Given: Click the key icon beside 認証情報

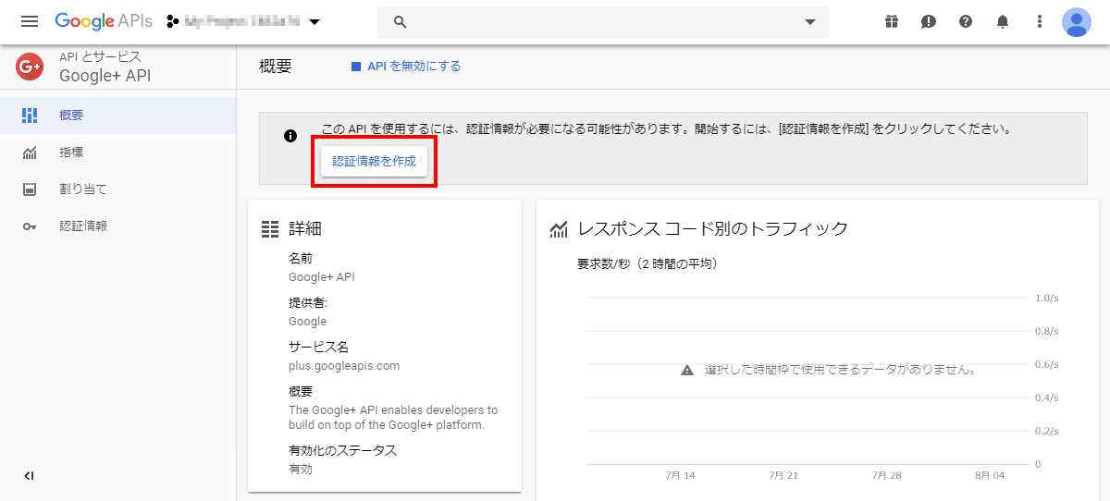Looking at the screenshot, I should click(30, 226).
